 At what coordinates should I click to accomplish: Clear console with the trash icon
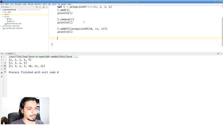[x=5, y=72]
